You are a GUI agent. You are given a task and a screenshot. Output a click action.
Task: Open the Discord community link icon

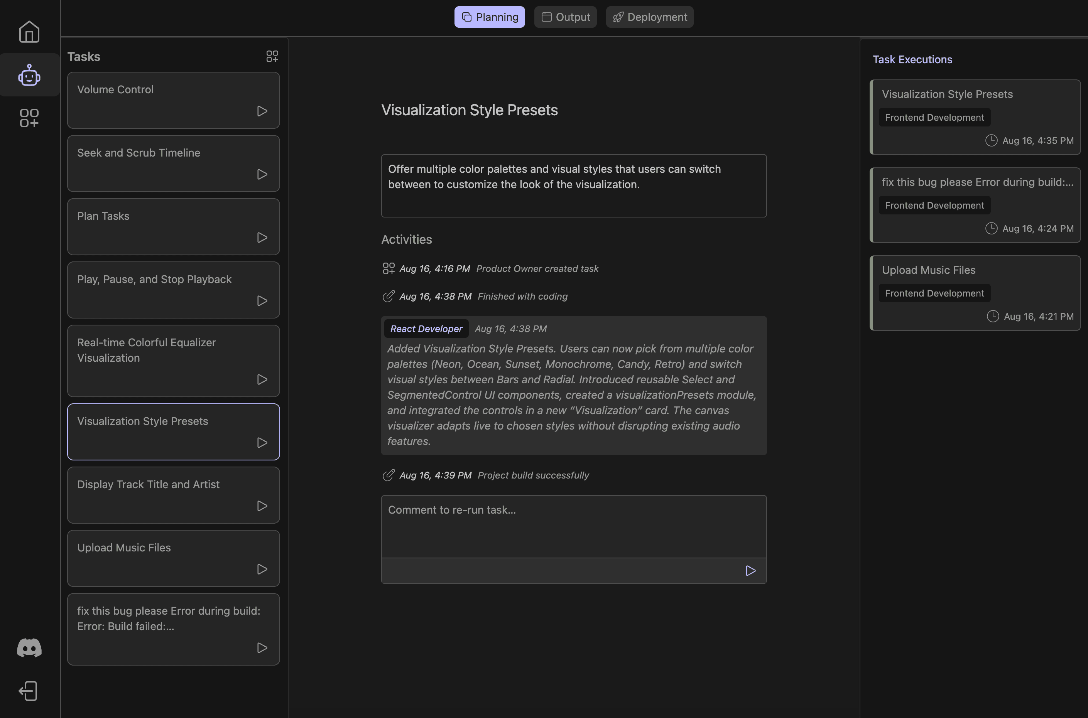pyautogui.click(x=29, y=647)
